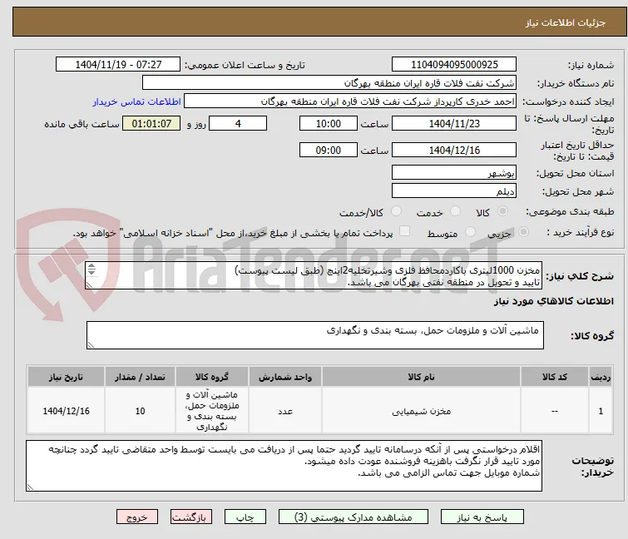
Task: Click the city field دیلم
Action: tap(454, 190)
